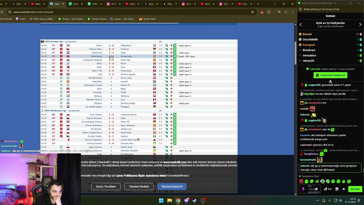Open File Explorer from taskbar

click(169, 200)
